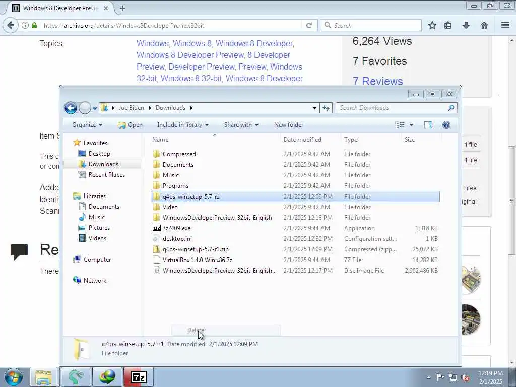The image size is (516, 387).
Task: Open the browser downloads arrow icon
Action: coord(466,25)
